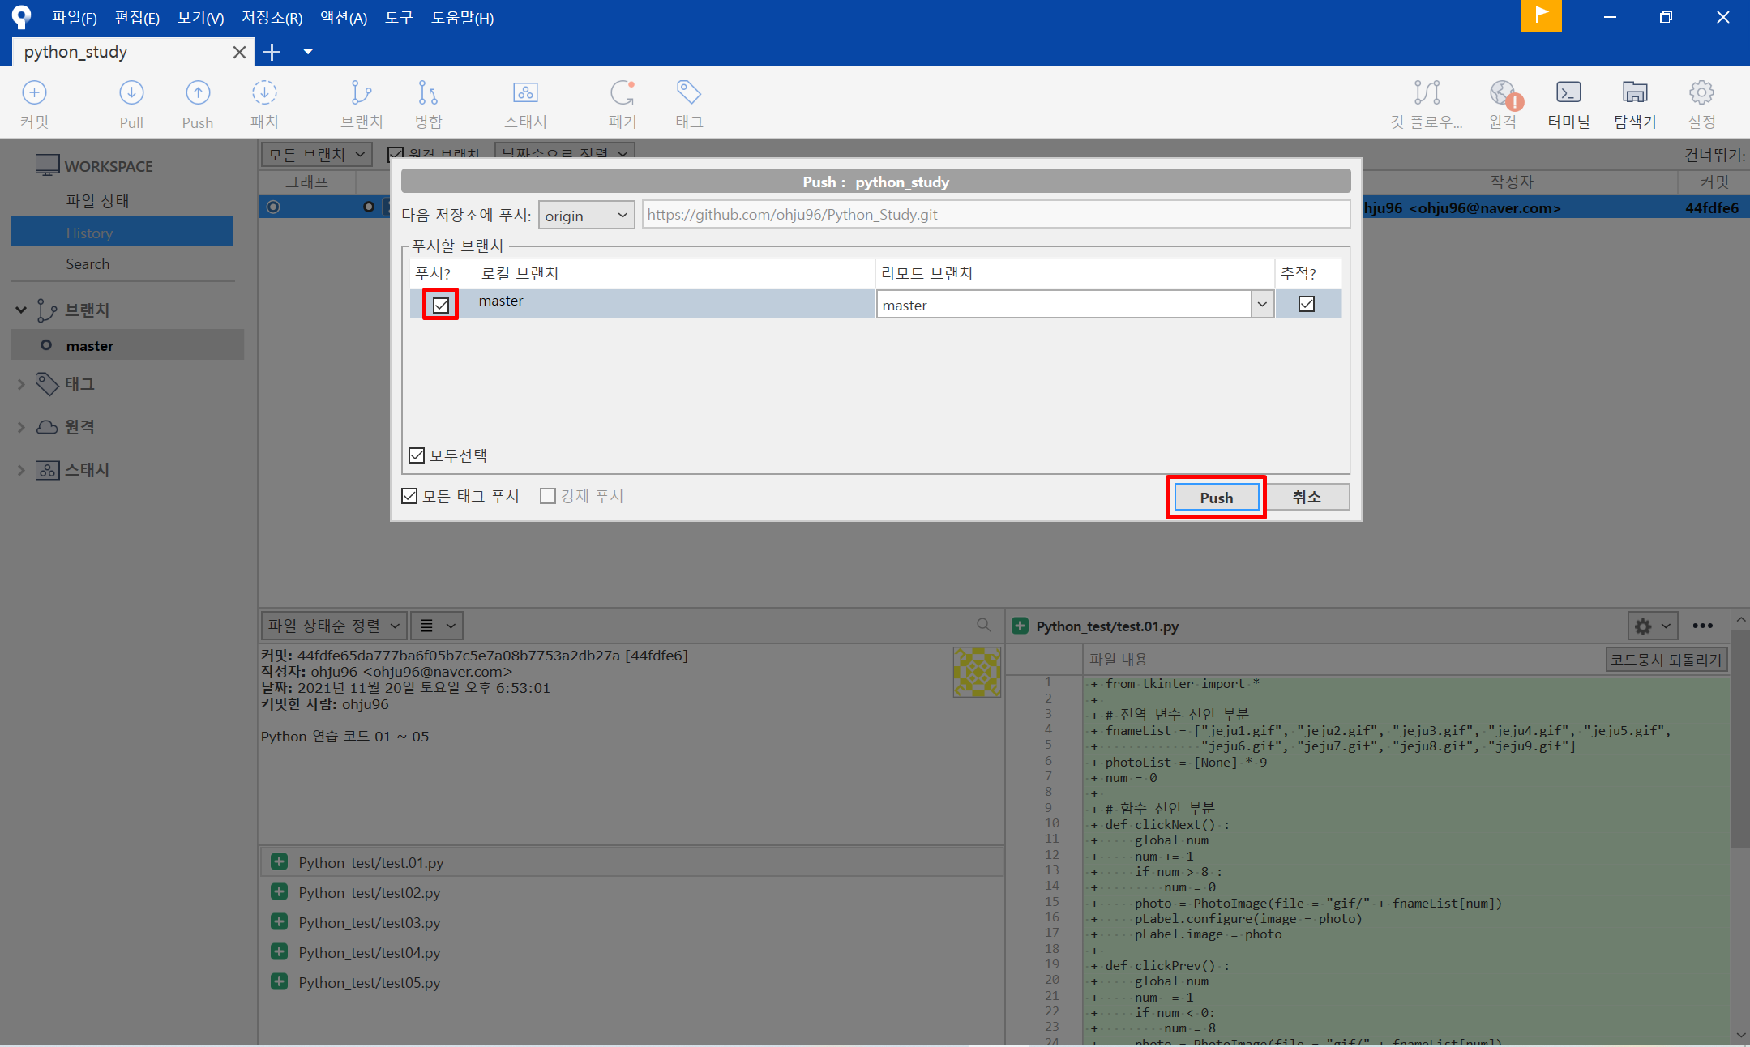Open the 저장소(R) menu
The width and height of the screenshot is (1750, 1047).
[272, 17]
